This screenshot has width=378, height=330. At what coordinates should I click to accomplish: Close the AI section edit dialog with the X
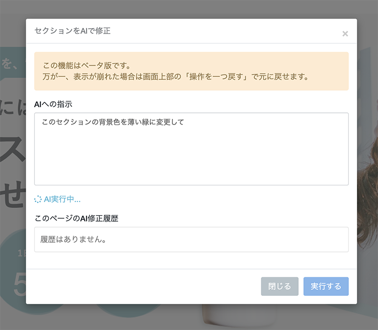coord(345,34)
